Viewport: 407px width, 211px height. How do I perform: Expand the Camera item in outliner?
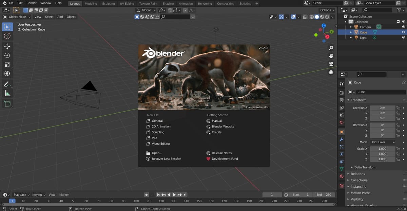[x=351, y=27]
